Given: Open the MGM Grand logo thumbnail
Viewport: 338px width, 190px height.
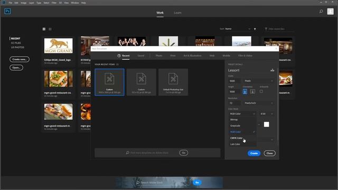Looking at the screenshot, I should (59, 46).
